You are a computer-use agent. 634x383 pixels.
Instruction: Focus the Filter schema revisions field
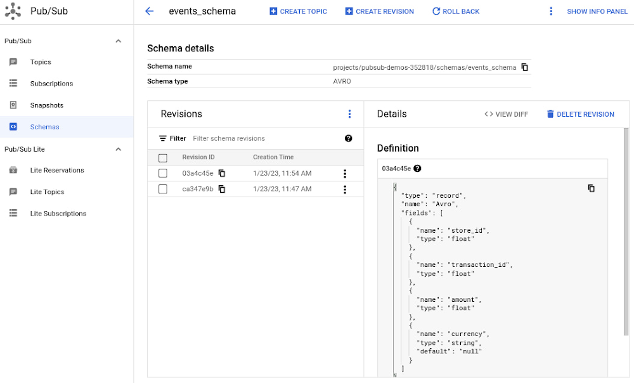[266, 138]
